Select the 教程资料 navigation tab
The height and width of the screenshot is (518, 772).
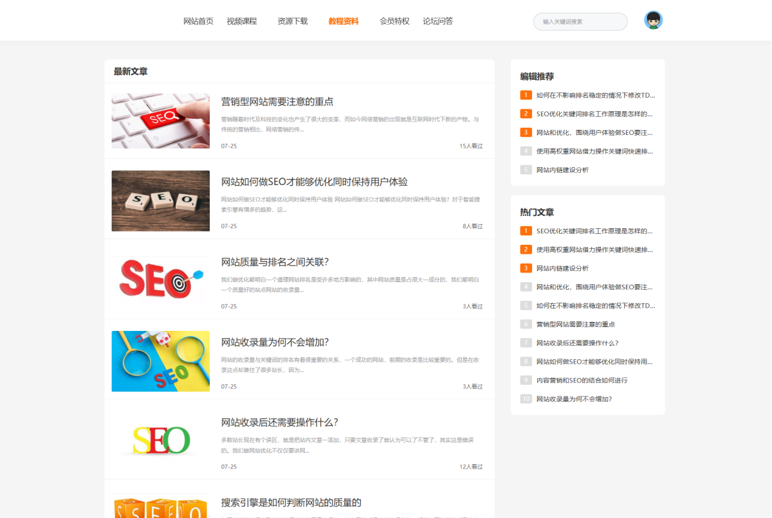coord(344,21)
